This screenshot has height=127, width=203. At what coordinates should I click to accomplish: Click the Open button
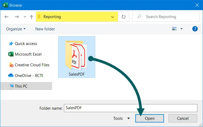[149, 118]
